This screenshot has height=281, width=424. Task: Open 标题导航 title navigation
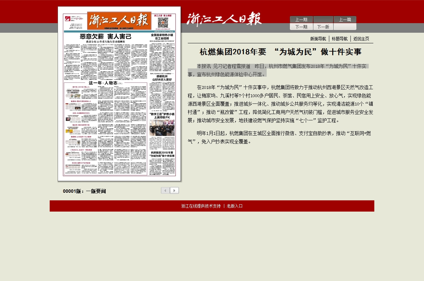point(340,39)
